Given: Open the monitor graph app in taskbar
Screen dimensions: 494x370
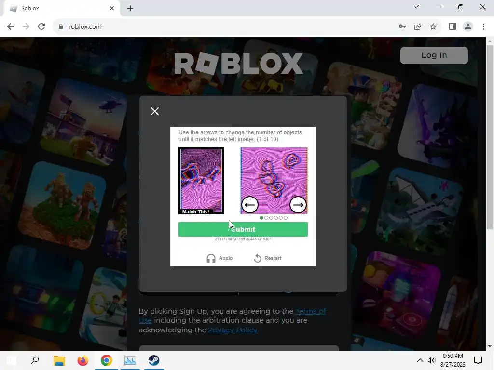Looking at the screenshot, I should (x=130, y=360).
